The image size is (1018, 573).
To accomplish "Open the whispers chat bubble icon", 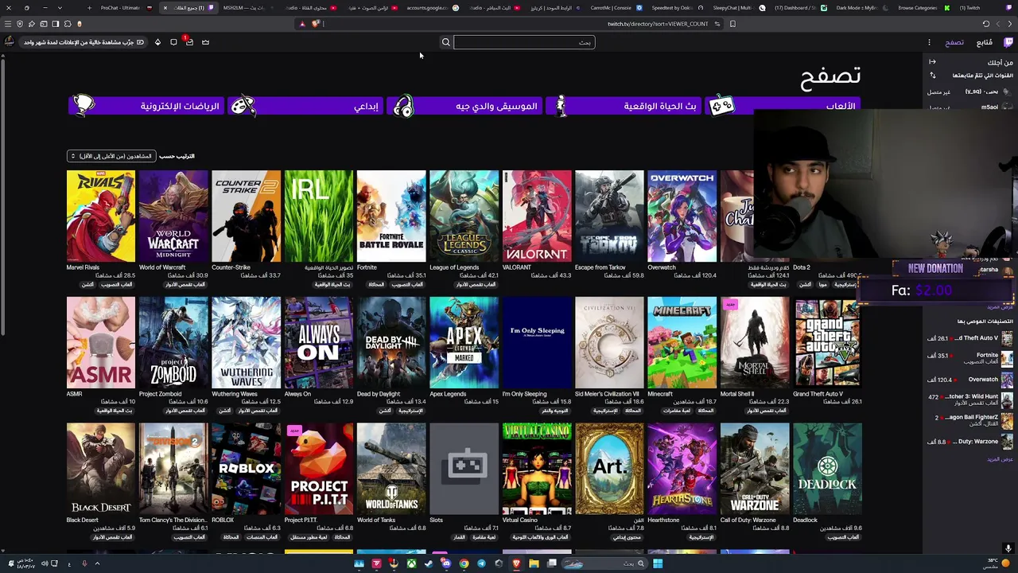I will (173, 42).
